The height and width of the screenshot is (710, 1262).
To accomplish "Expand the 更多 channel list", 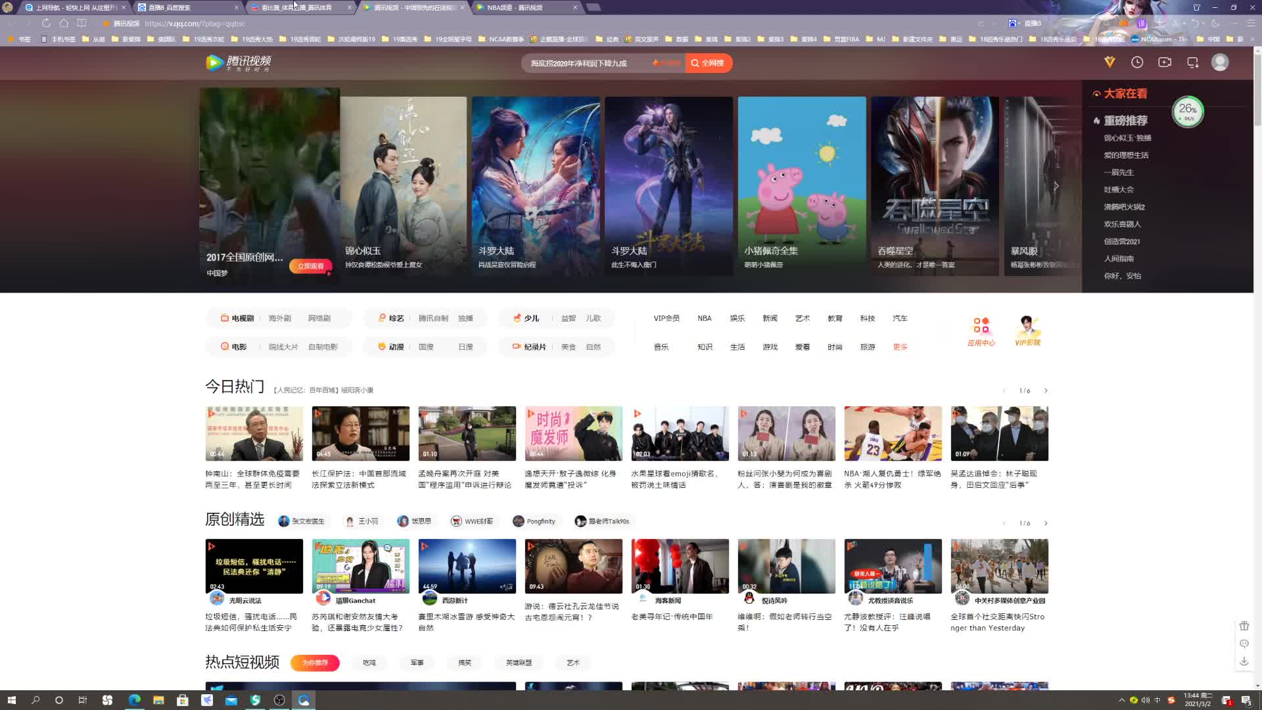I will [900, 347].
